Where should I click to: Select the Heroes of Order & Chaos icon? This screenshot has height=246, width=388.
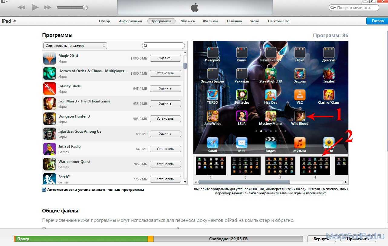[x=50, y=73]
